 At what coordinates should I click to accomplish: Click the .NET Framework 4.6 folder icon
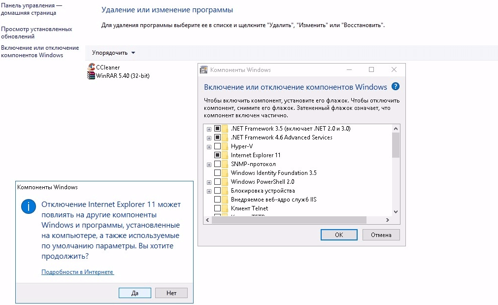click(x=225, y=137)
